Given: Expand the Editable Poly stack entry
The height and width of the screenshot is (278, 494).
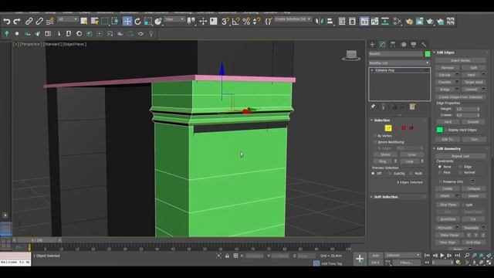Looking at the screenshot, I should [372, 70].
